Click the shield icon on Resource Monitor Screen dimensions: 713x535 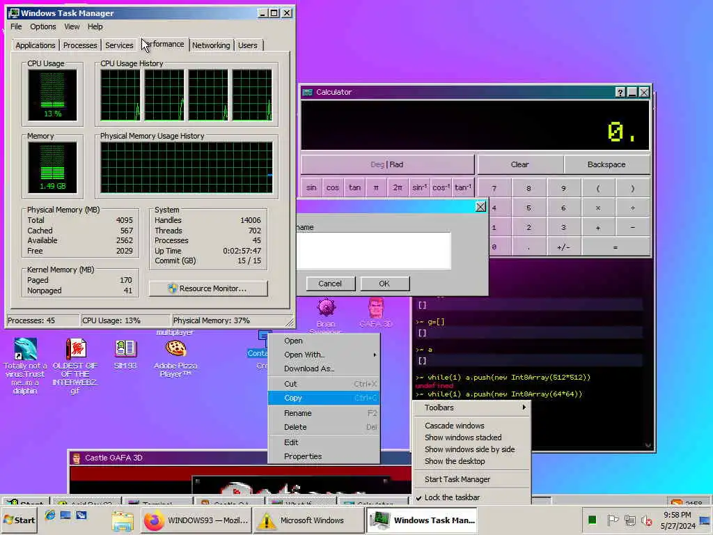(173, 288)
